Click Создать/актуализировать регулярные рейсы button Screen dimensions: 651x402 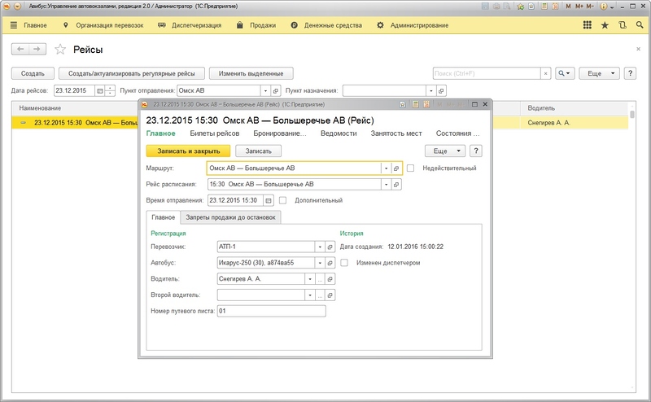tap(132, 73)
